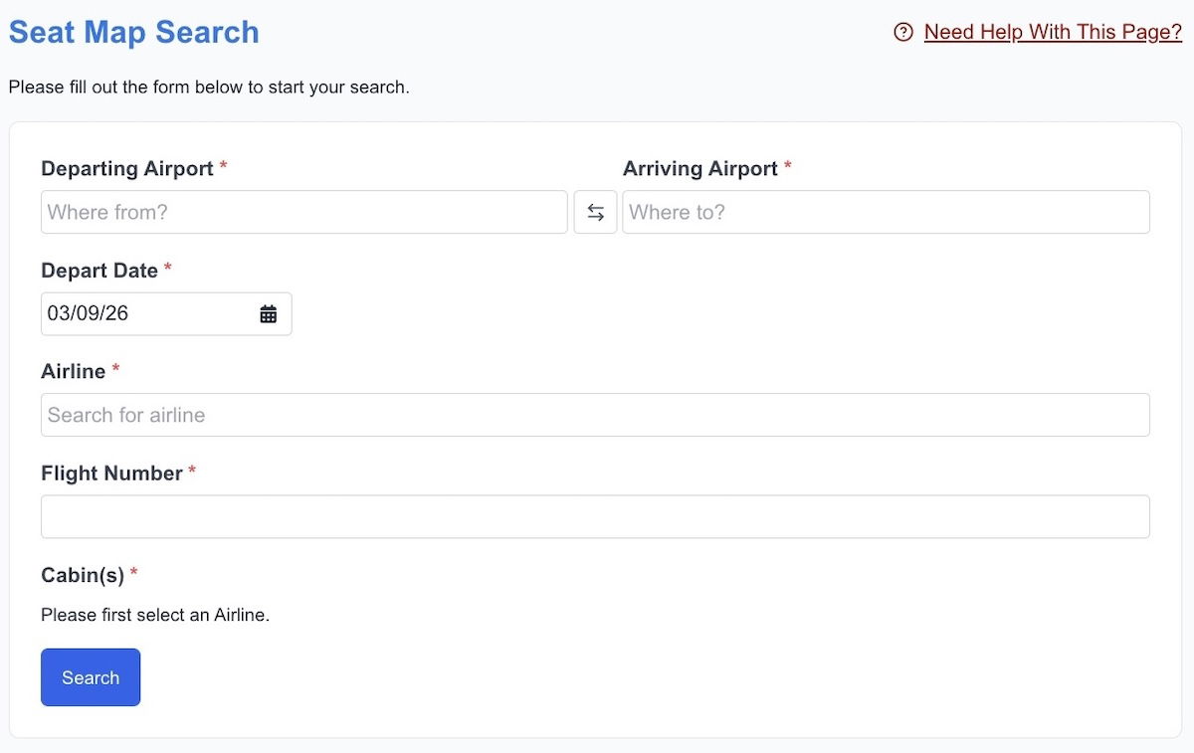The height and width of the screenshot is (753, 1194).
Task: Click the 'Flight Number' label
Action: (111, 473)
